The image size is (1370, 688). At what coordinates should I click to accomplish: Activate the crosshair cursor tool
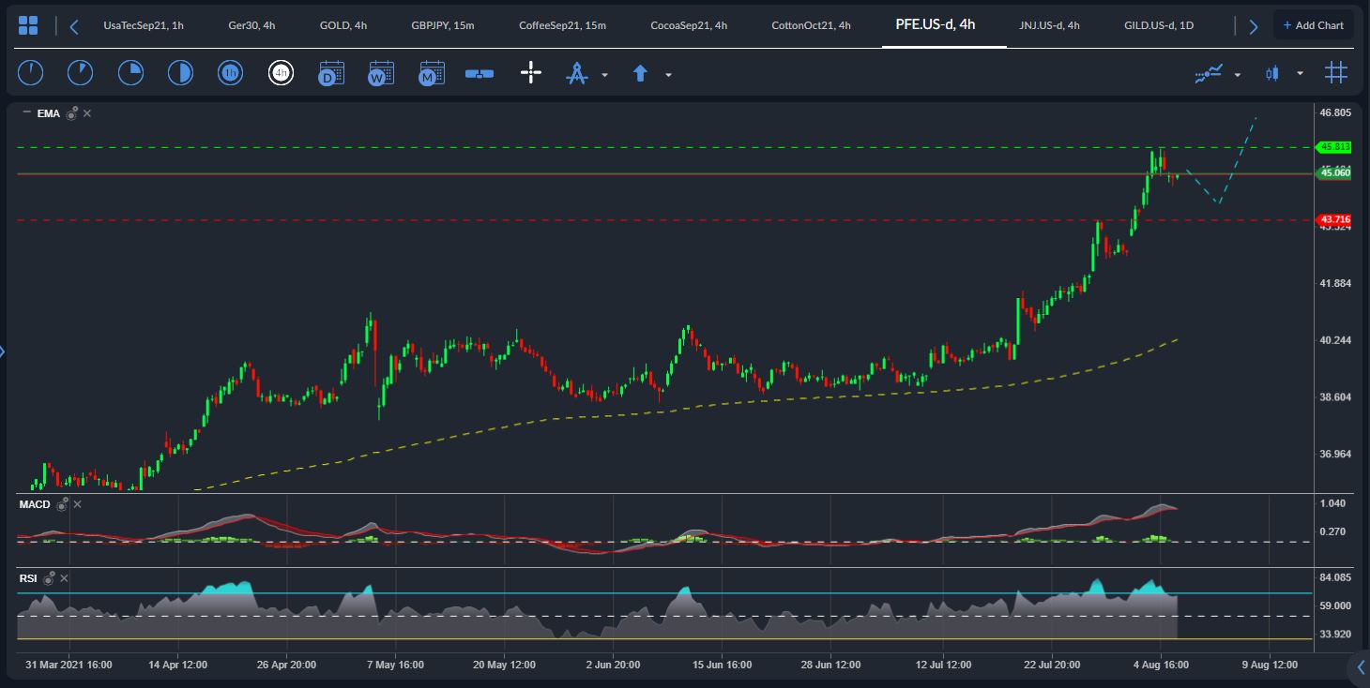531,73
